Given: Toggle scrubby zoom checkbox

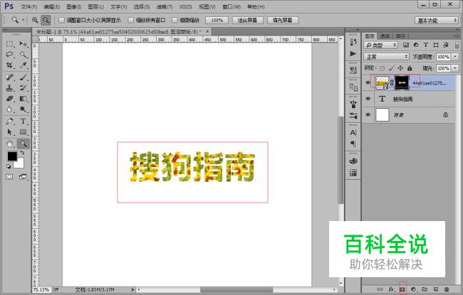Looking at the screenshot, I should click(x=175, y=20).
